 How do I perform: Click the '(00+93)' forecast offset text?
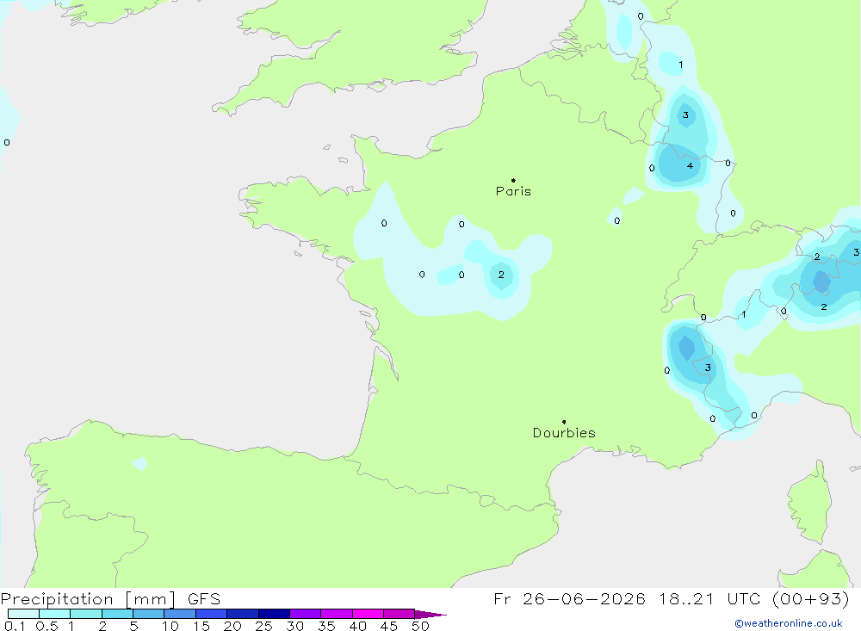tap(810, 599)
